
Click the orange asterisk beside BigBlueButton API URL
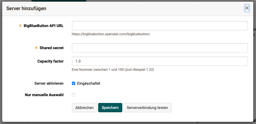[20, 26]
